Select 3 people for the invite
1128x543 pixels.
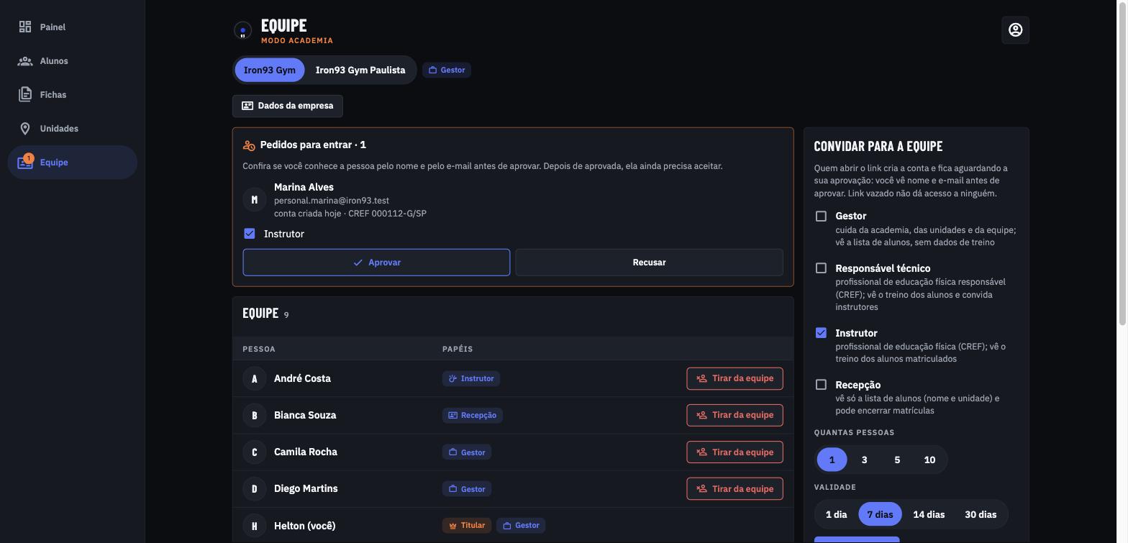[864, 460]
